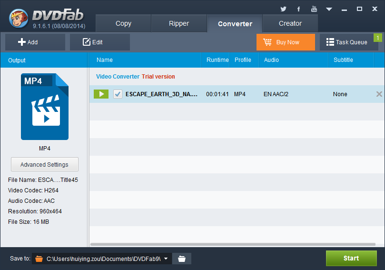
Task: Switch to the Ripper tab
Action: pyautogui.click(x=179, y=23)
